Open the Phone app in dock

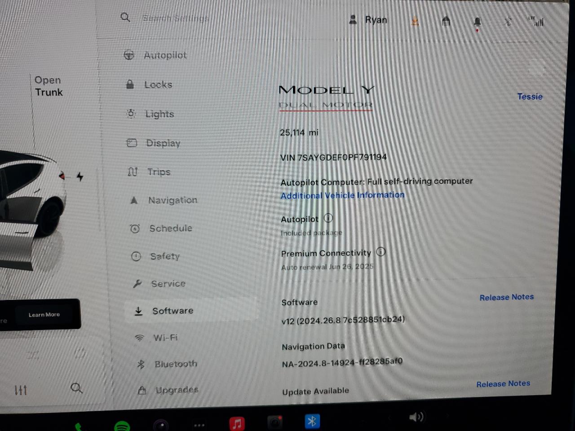click(x=79, y=427)
